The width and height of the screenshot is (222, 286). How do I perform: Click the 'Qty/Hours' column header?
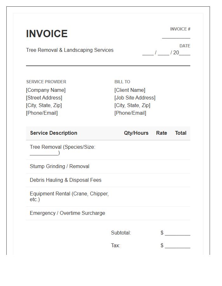click(x=136, y=133)
